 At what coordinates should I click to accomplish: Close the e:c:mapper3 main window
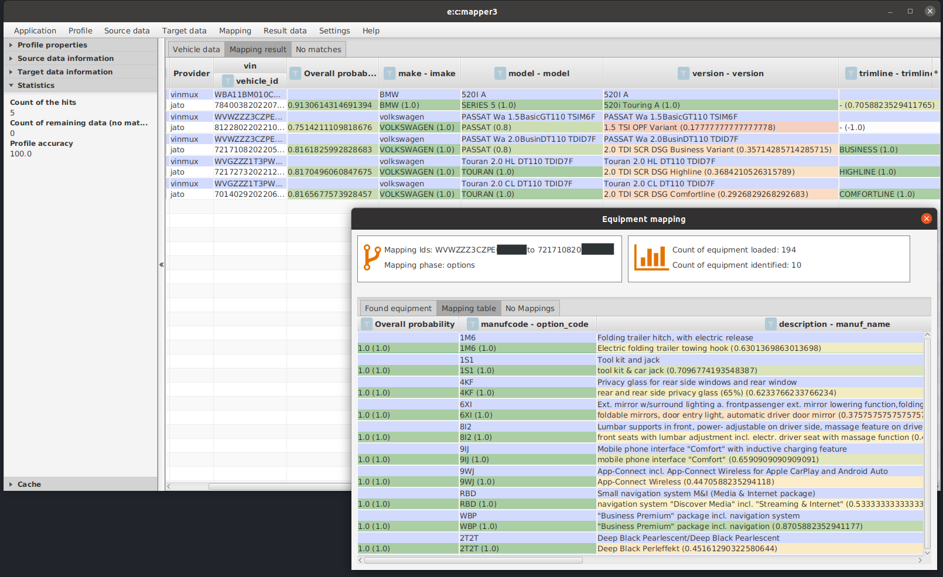click(x=930, y=11)
